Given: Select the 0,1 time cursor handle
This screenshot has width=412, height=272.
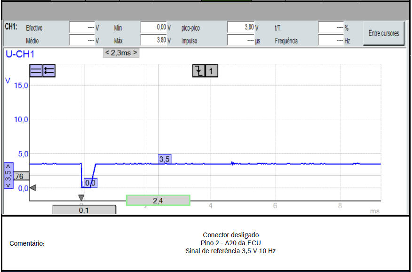Looking at the screenshot, I should click(x=84, y=210).
